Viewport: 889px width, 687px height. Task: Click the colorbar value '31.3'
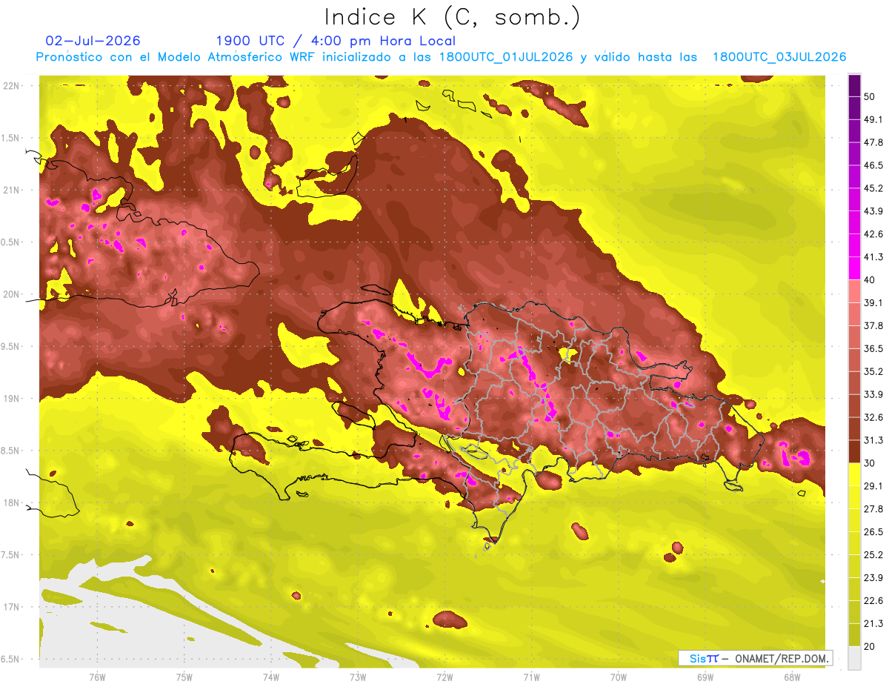coord(873,440)
